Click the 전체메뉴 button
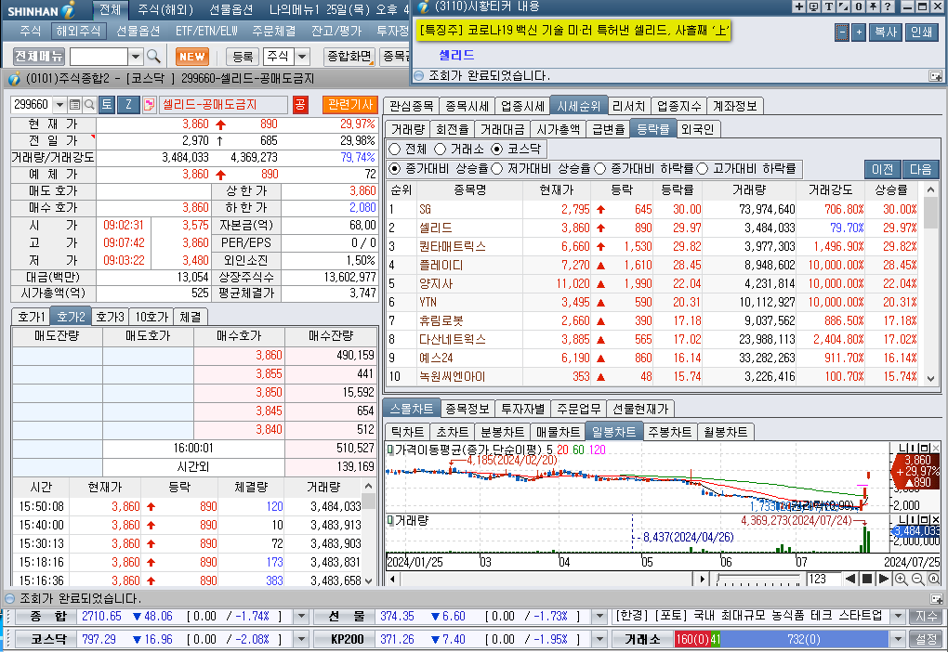 point(39,57)
